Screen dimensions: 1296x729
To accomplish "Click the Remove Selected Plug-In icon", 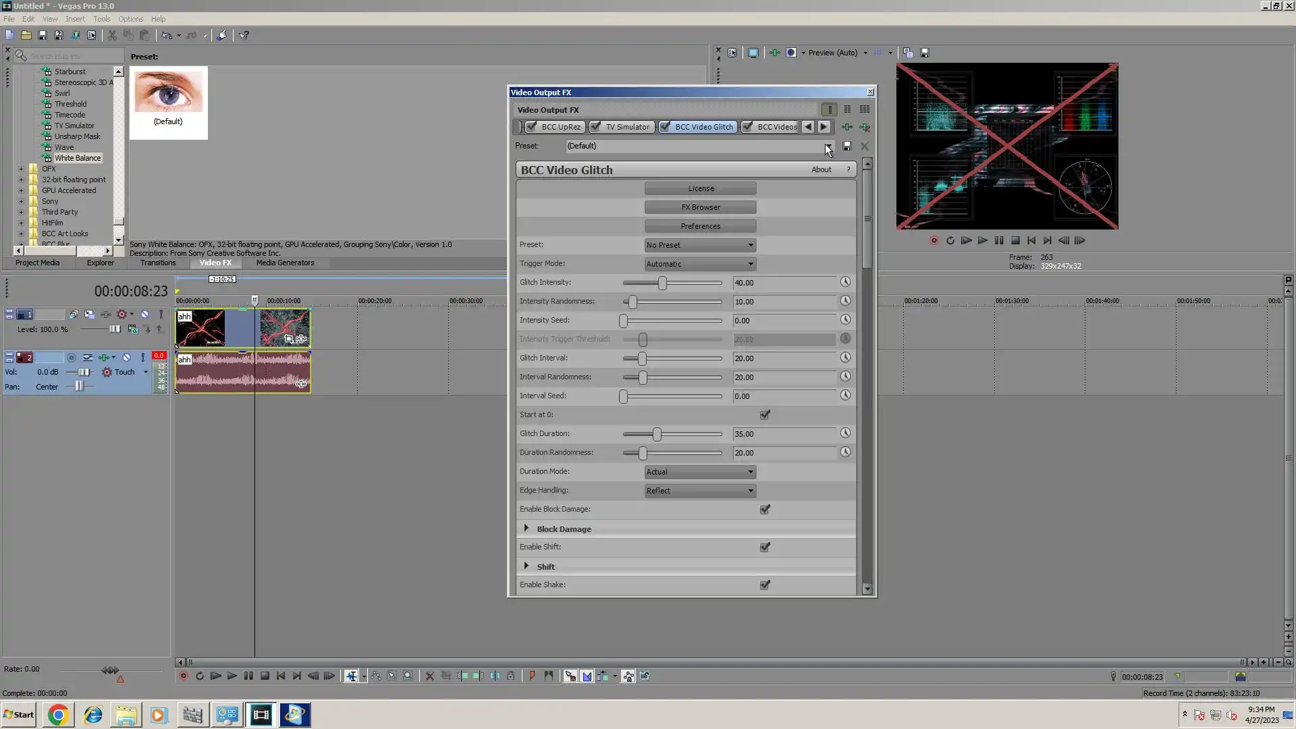I will (x=865, y=127).
